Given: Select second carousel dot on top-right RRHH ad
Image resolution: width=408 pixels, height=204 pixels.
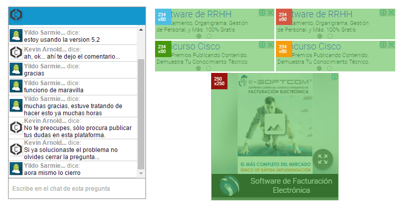Looking at the screenshot, I should pos(330,36).
